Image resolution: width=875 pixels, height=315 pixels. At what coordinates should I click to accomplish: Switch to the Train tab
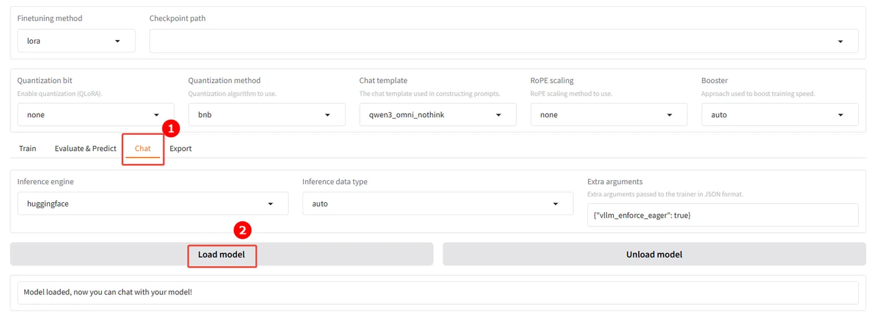point(27,148)
